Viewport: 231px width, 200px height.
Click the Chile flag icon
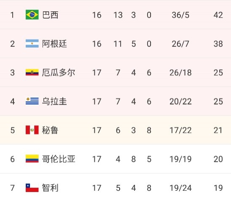(32, 188)
